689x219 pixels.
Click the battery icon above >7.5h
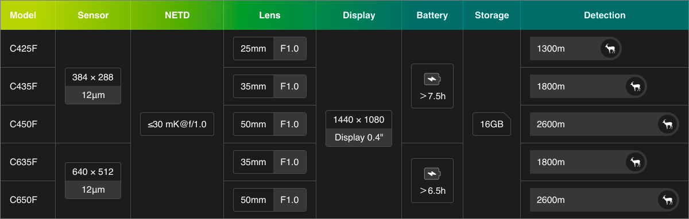click(x=432, y=79)
